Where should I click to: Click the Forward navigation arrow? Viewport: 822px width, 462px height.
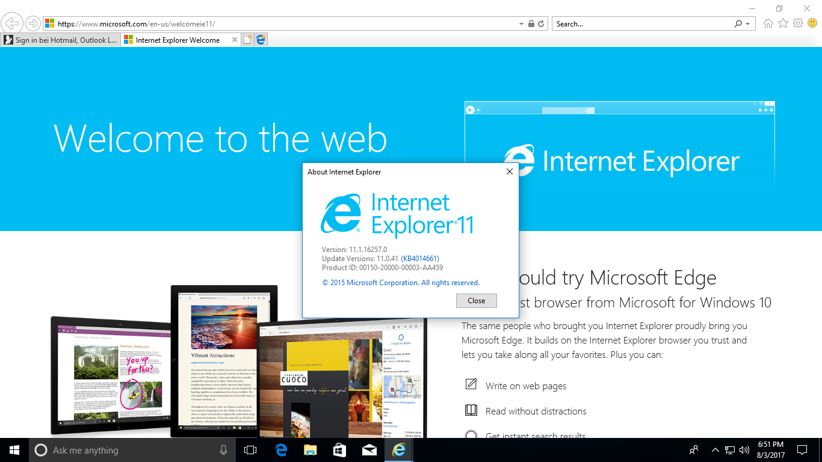click(32, 24)
